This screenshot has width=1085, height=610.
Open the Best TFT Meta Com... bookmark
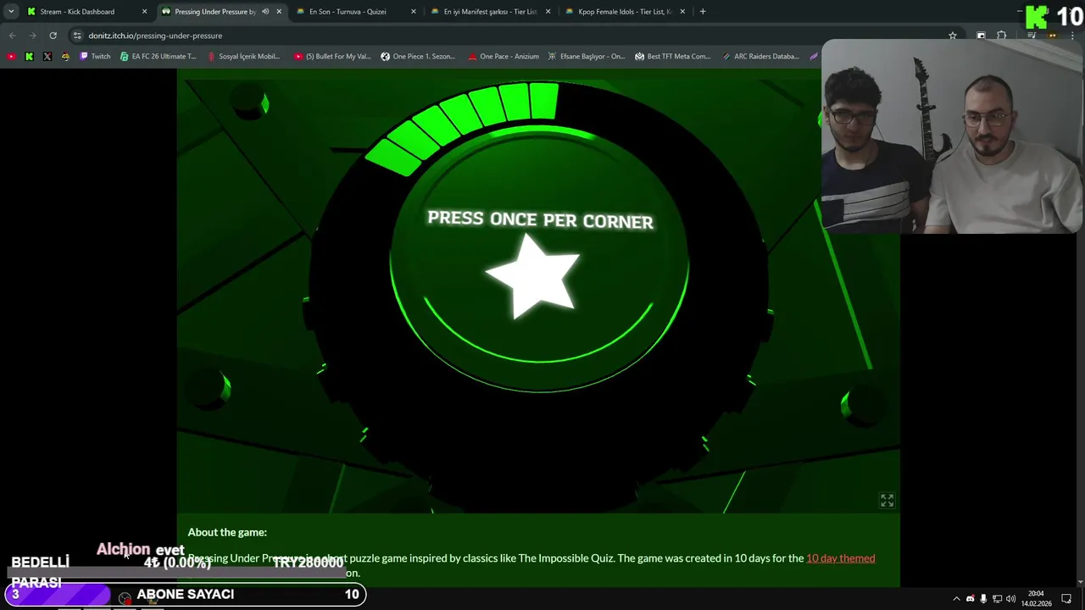(673, 57)
